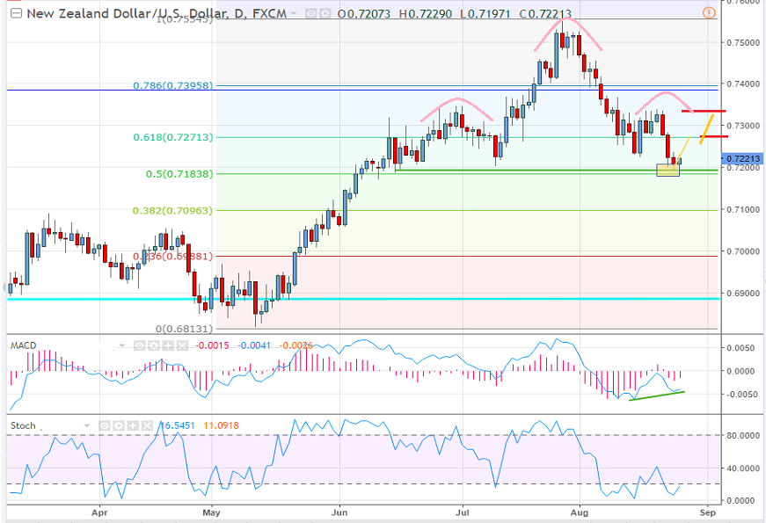This screenshot has height=523, width=766.
Task: Click the plus icon on MACD legend
Action: click(168, 345)
